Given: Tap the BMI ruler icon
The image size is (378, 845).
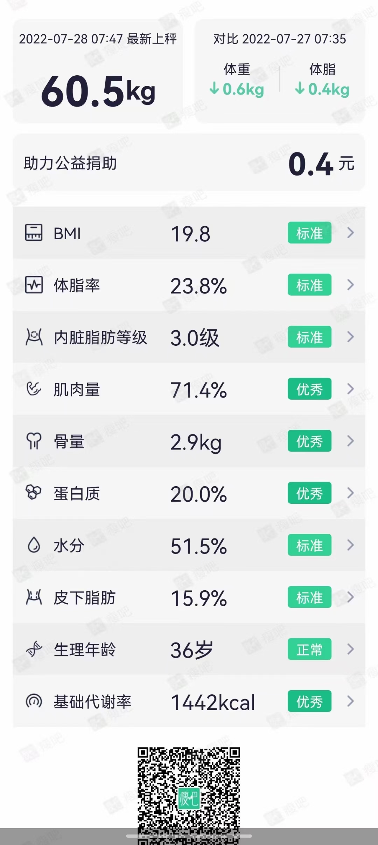Looking at the screenshot, I should pyautogui.click(x=34, y=233).
